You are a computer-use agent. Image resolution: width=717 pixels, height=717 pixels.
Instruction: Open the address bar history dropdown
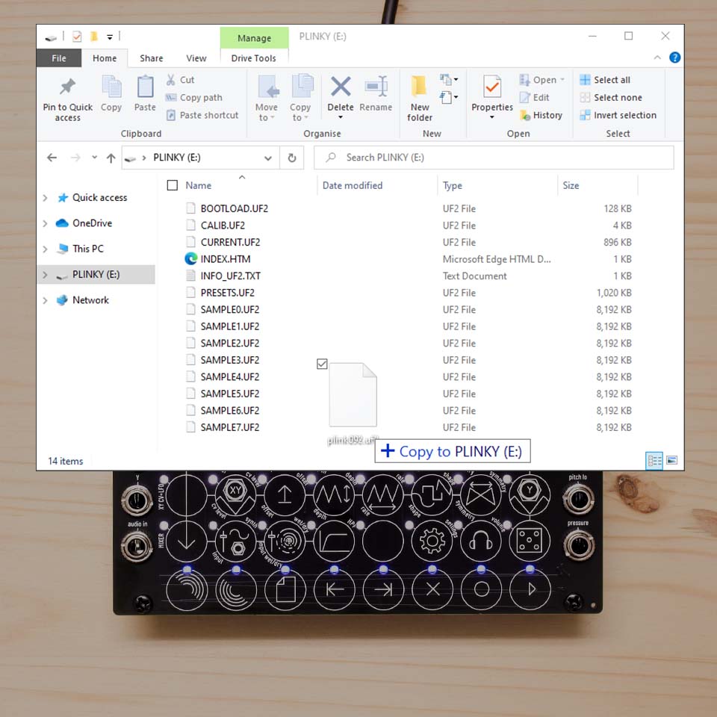tap(268, 158)
